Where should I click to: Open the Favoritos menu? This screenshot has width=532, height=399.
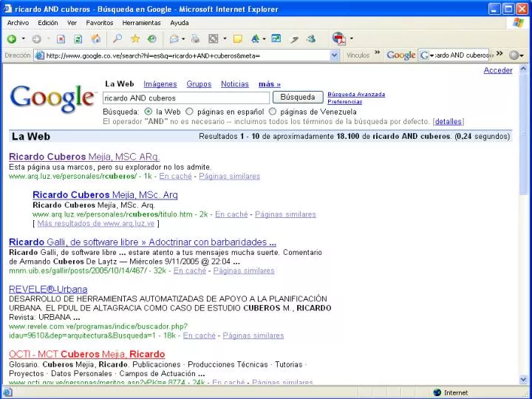[x=100, y=23]
